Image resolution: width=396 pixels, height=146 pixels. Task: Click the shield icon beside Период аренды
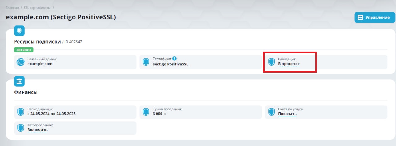click(x=20, y=112)
